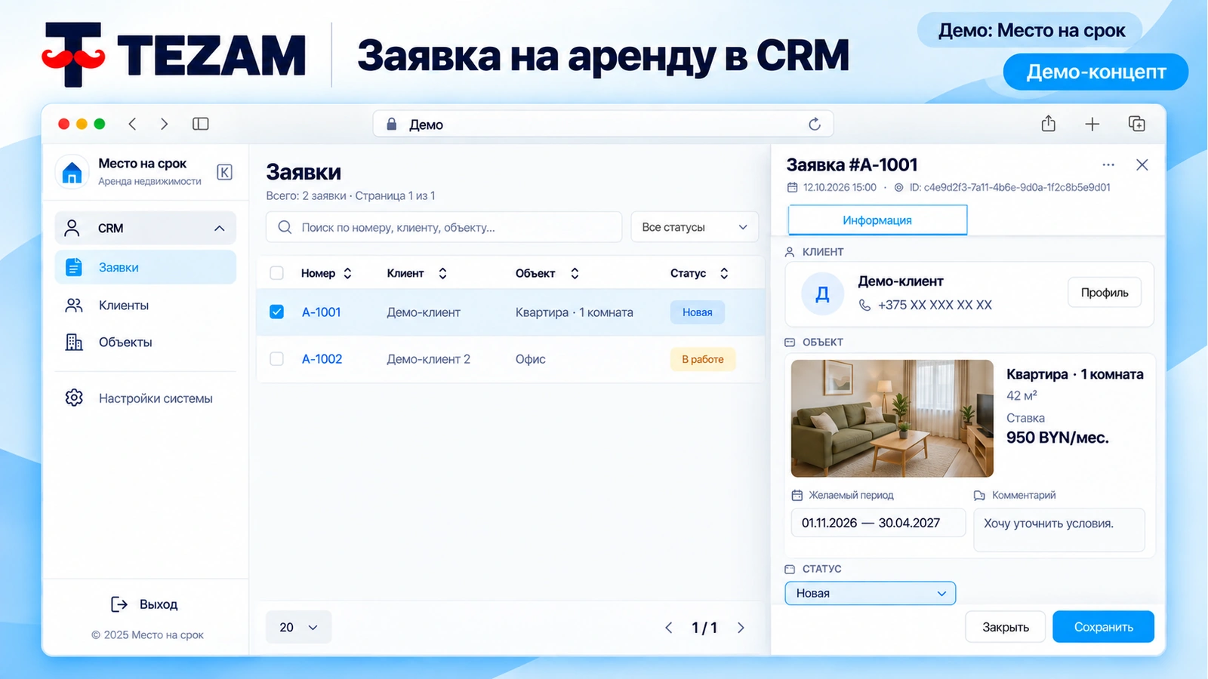Open Объекты in the sidebar
1208x679 pixels.
click(146, 342)
